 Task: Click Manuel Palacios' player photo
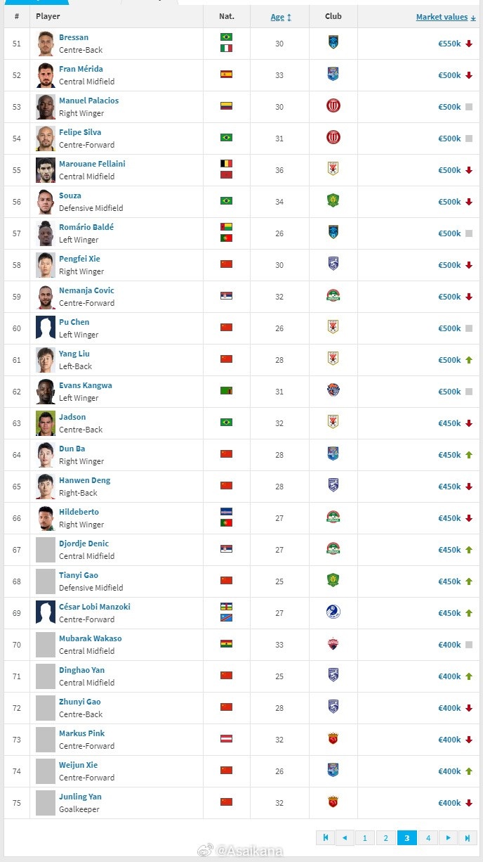pos(46,107)
